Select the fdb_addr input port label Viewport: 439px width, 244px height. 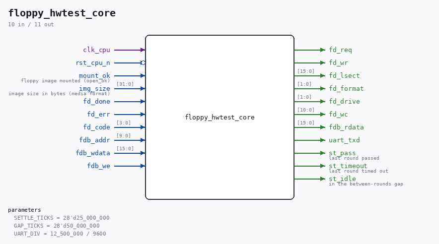coord(95,140)
